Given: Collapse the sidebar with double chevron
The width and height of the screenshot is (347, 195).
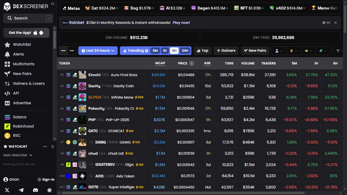Looking at the screenshot, I should pos(53,4).
